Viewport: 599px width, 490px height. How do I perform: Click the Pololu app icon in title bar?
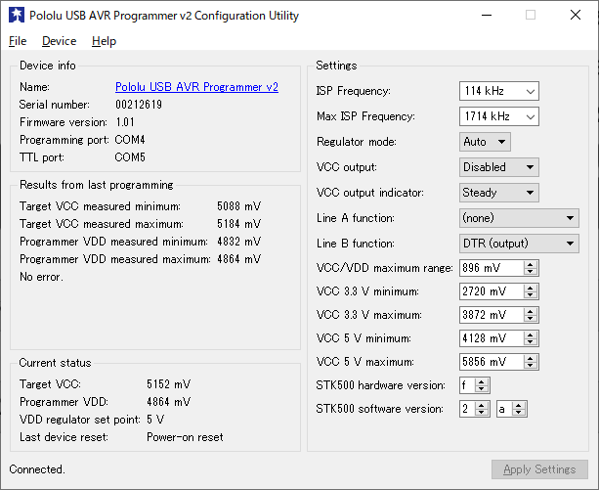click(17, 15)
